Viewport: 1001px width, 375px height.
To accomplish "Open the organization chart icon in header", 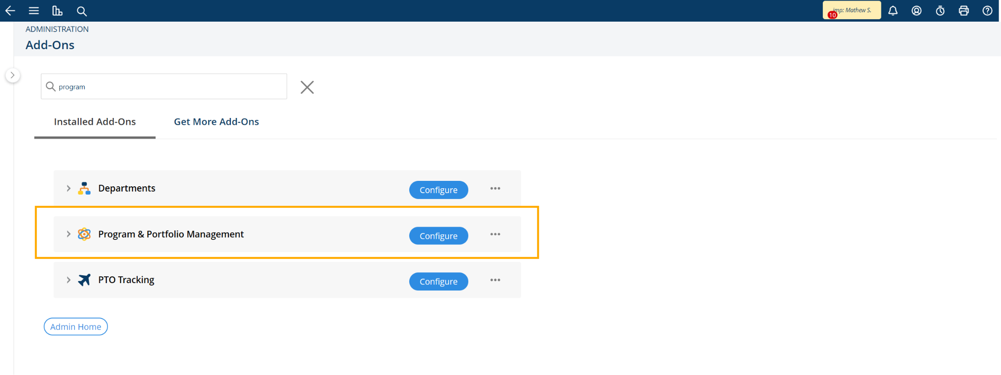I will 57,10.
